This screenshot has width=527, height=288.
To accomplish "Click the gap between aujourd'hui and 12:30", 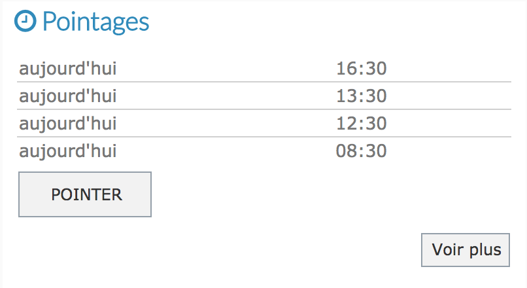I will pos(226,124).
